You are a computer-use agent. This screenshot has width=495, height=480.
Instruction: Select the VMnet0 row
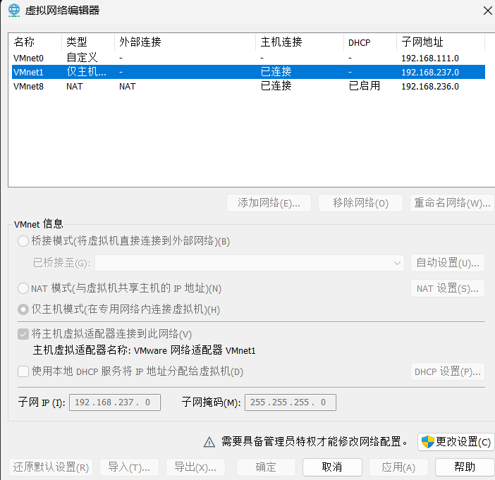click(x=248, y=58)
